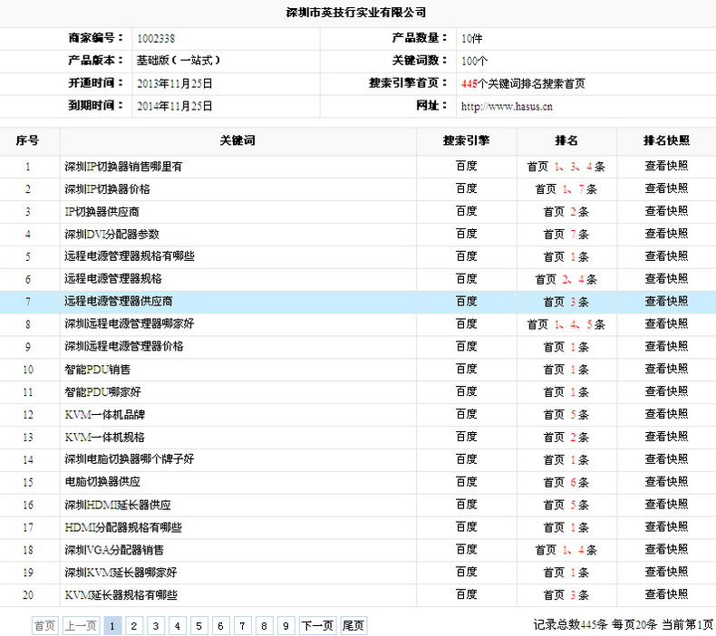This screenshot has width=716, height=636.
Task: Switch to pagination page 5
Action: tap(199, 625)
